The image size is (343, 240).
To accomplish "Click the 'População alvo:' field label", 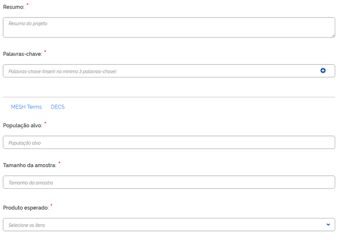I will click(x=22, y=125).
